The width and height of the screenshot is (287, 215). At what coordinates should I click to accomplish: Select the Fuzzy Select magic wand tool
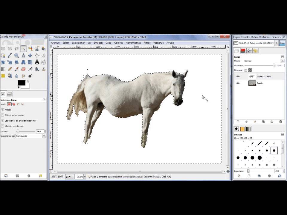(23, 49)
